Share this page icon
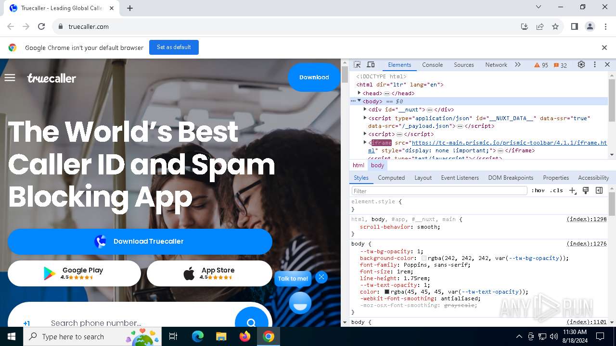 point(540,26)
